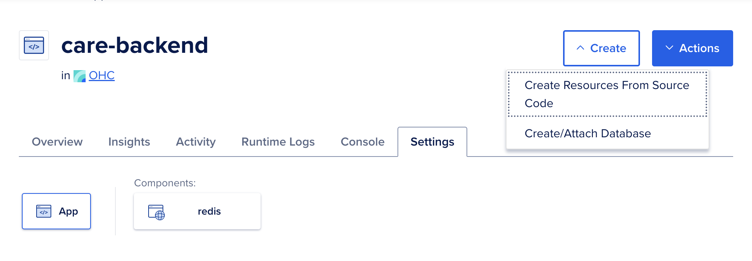Collapse the expanded Create menu

point(601,48)
